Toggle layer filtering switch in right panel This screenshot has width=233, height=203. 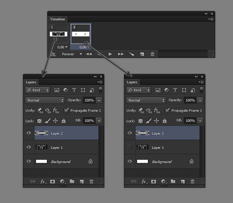coord(202,90)
